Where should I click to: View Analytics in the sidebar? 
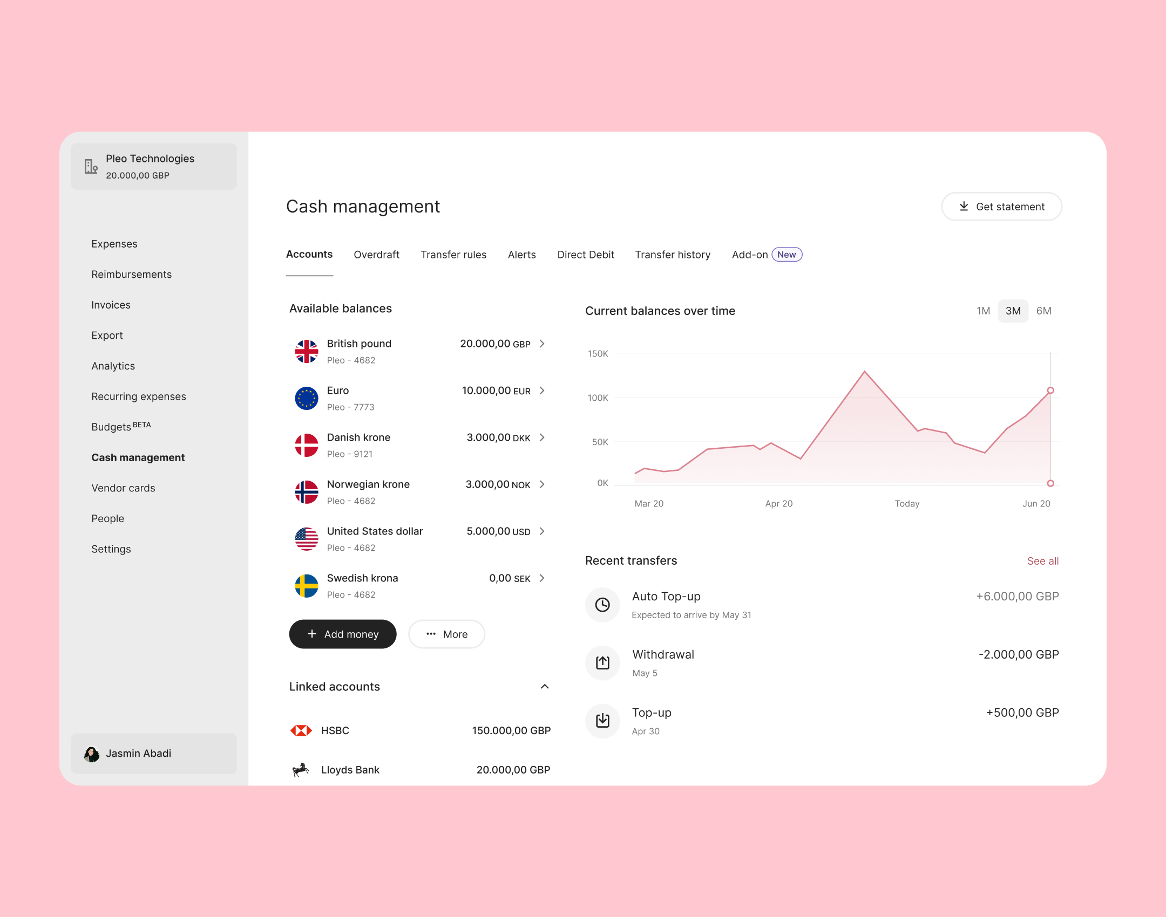pyautogui.click(x=113, y=366)
